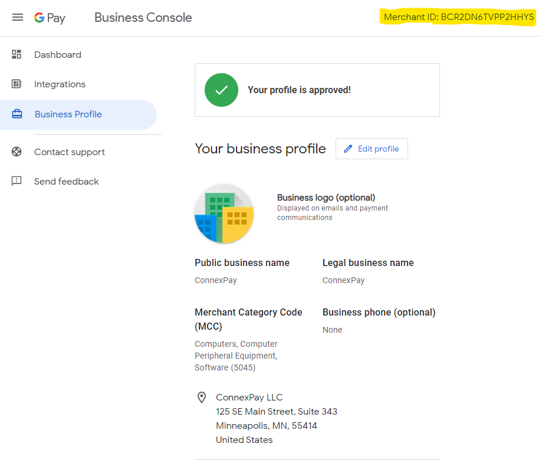Click the MCC value ending in (5045)
542x463 pixels.
[236, 356]
